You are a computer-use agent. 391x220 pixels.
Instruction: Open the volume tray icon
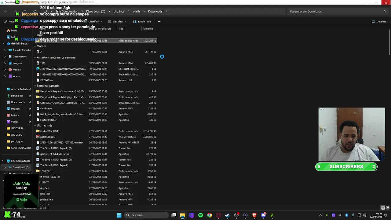pos(364,215)
